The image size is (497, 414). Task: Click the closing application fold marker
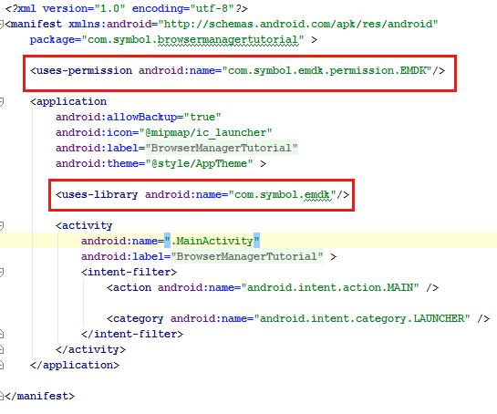click(1, 365)
